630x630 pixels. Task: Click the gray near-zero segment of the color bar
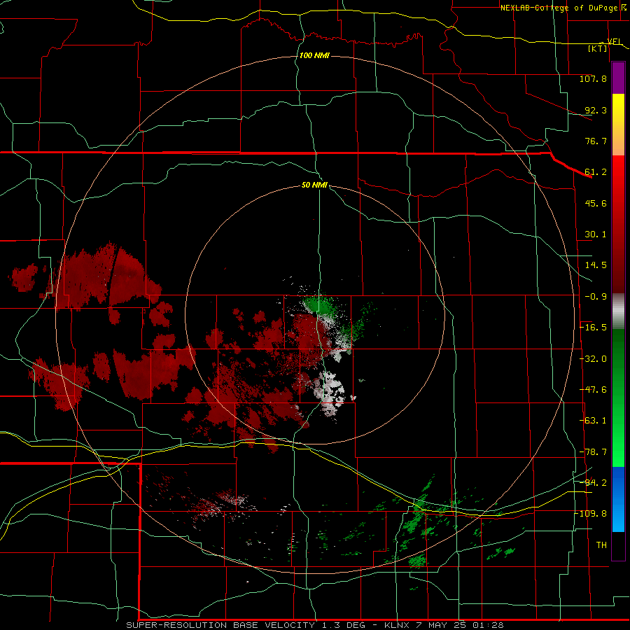coord(618,311)
